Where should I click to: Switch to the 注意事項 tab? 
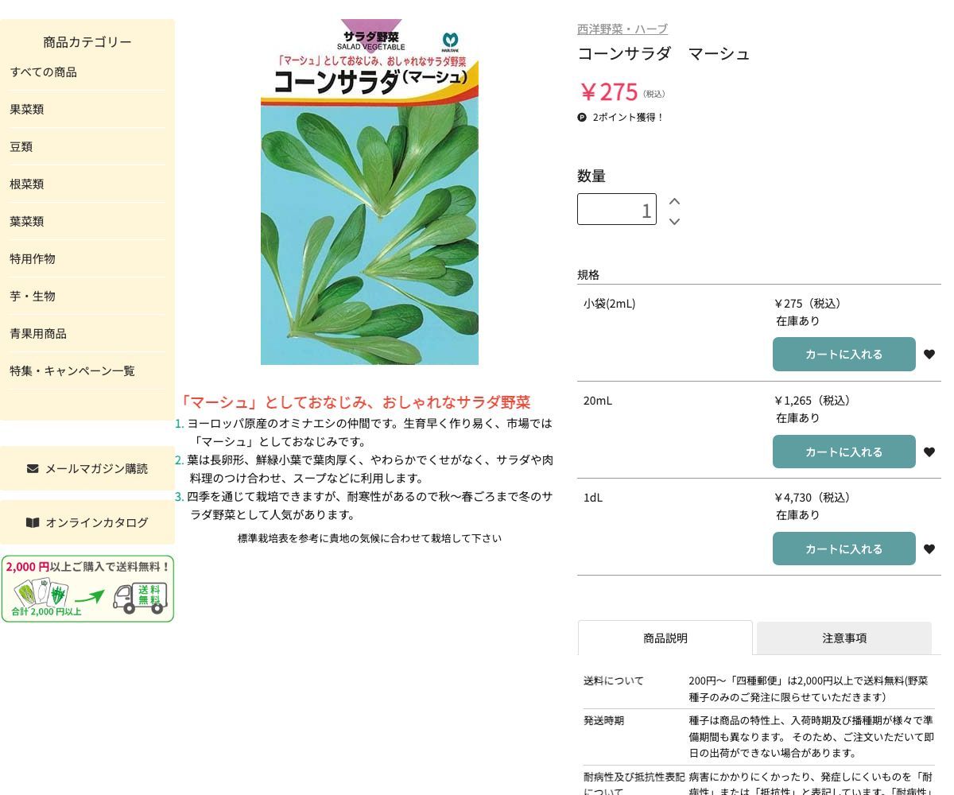[x=844, y=638]
